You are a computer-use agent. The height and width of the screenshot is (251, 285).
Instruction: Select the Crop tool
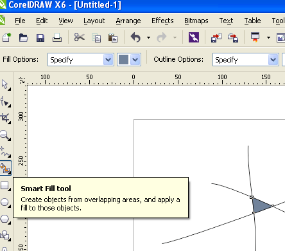(5, 118)
